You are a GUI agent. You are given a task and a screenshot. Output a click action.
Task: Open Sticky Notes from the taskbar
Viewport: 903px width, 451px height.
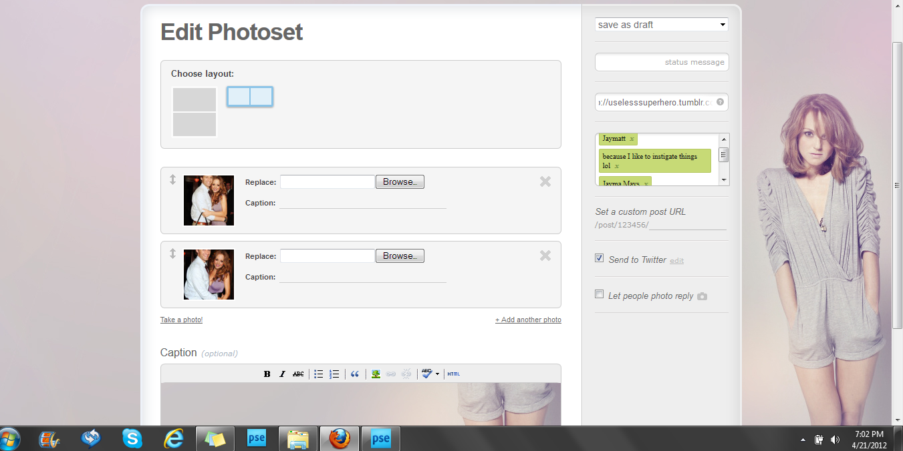coord(215,439)
